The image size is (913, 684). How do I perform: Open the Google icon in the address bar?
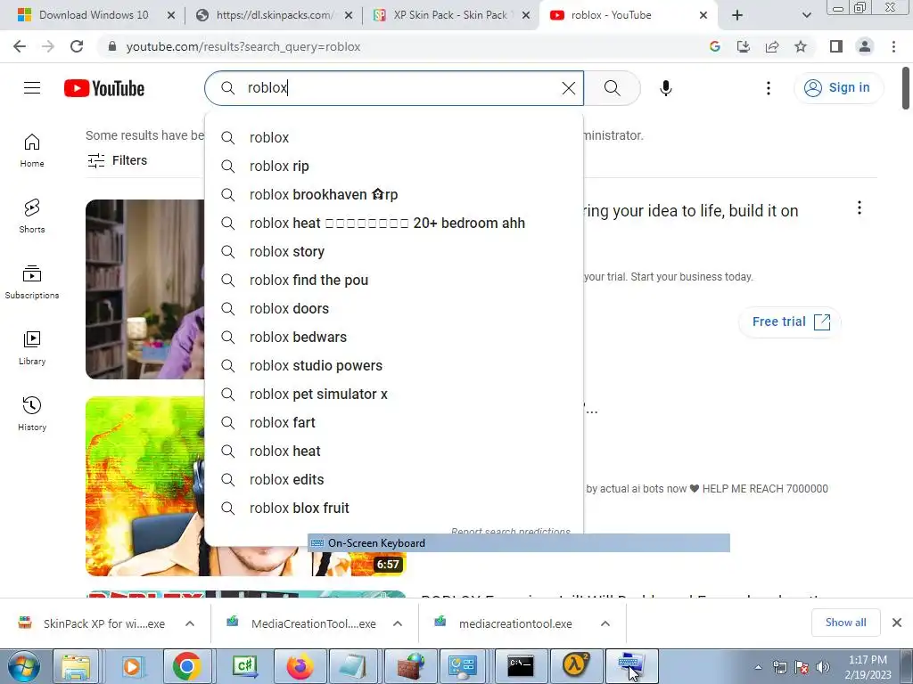pyautogui.click(x=715, y=46)
